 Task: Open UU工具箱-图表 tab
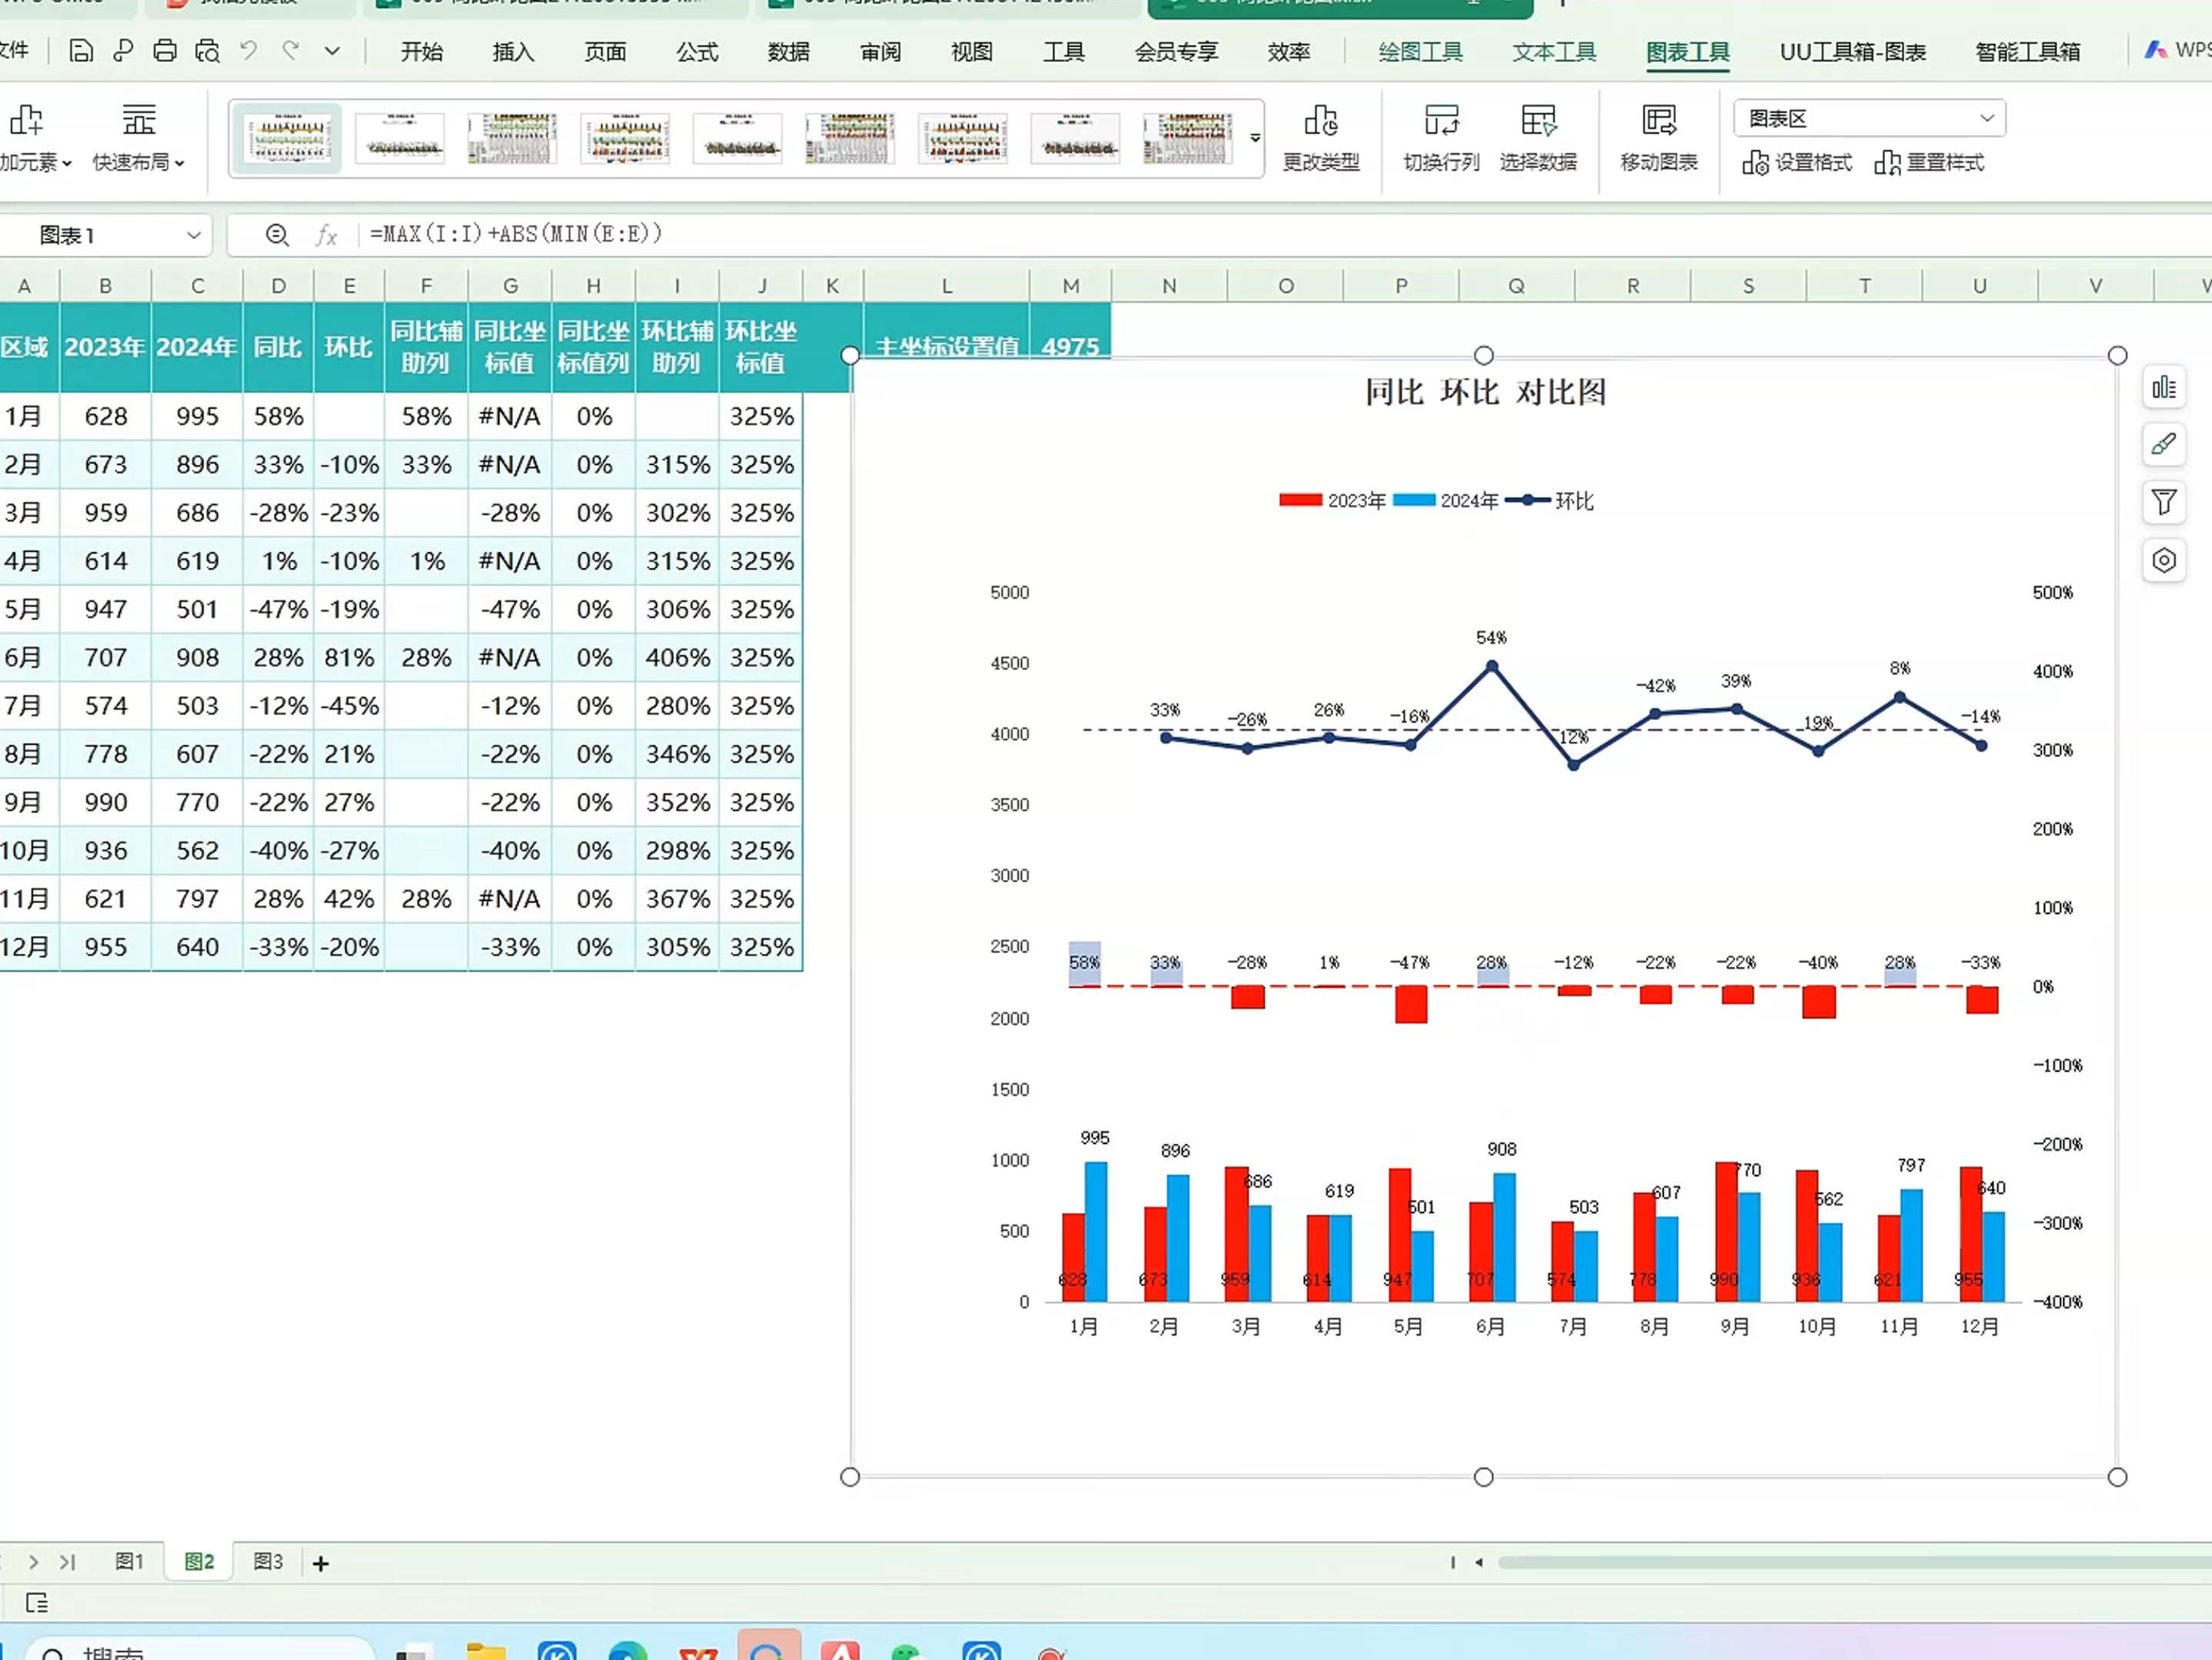tap(1852, 52)
